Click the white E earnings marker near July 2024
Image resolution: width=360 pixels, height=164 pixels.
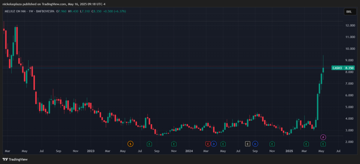[x=247, y=144]
